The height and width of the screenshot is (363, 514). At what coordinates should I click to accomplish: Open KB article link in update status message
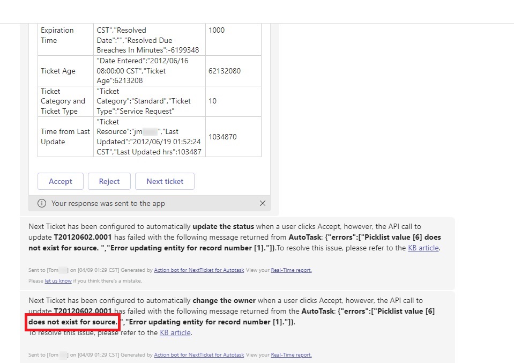(423, 248)
